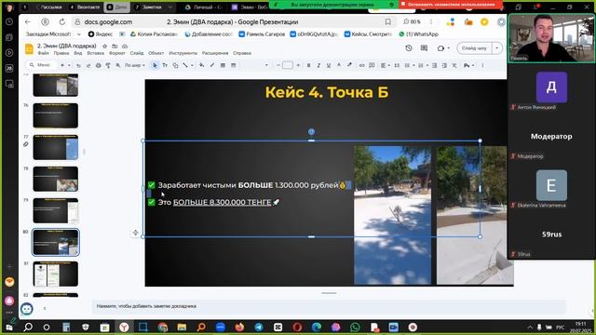Click the Add comment icon in toolbar
The image size is (596, 335).
click(372, 65)
